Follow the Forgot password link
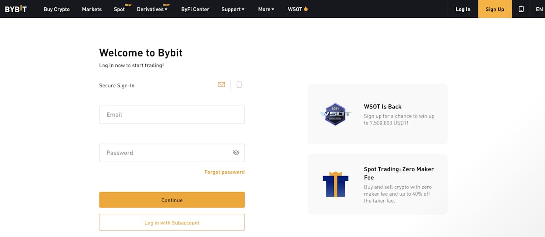Screen dimensions: 545x237 (224, 172)
